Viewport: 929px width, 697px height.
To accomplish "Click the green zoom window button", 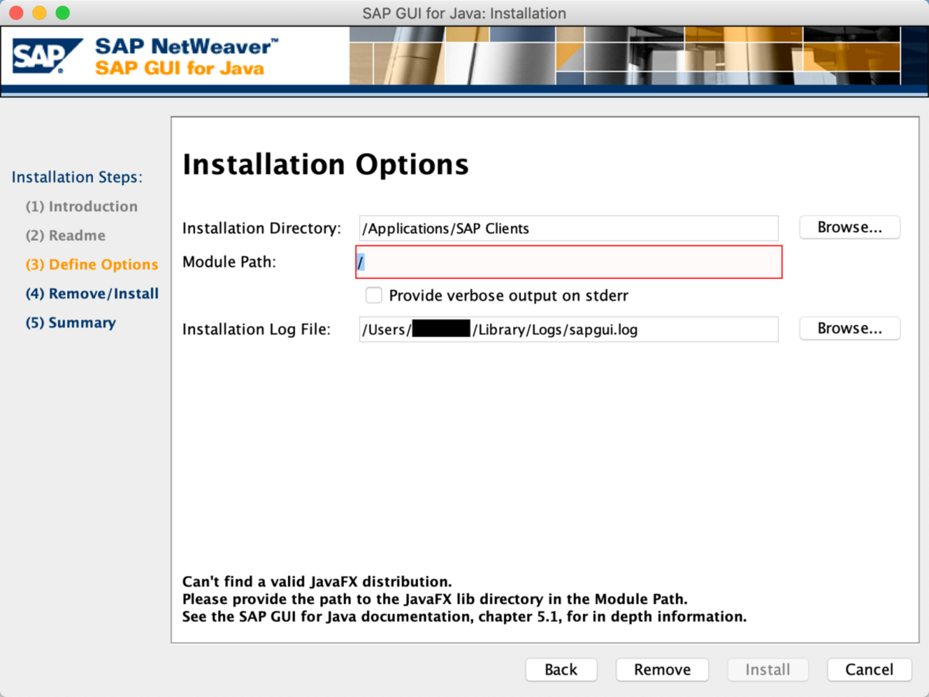I will pos(63,13).
